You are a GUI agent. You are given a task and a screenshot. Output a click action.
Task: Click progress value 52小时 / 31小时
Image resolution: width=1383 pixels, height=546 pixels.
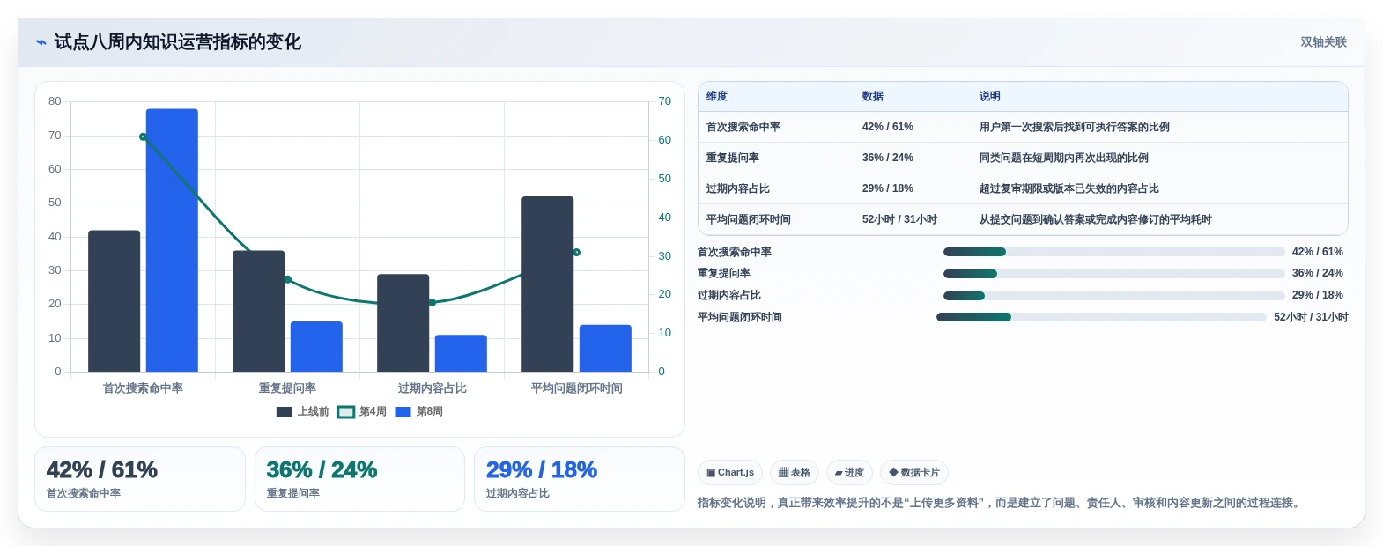pos(1311,317)
